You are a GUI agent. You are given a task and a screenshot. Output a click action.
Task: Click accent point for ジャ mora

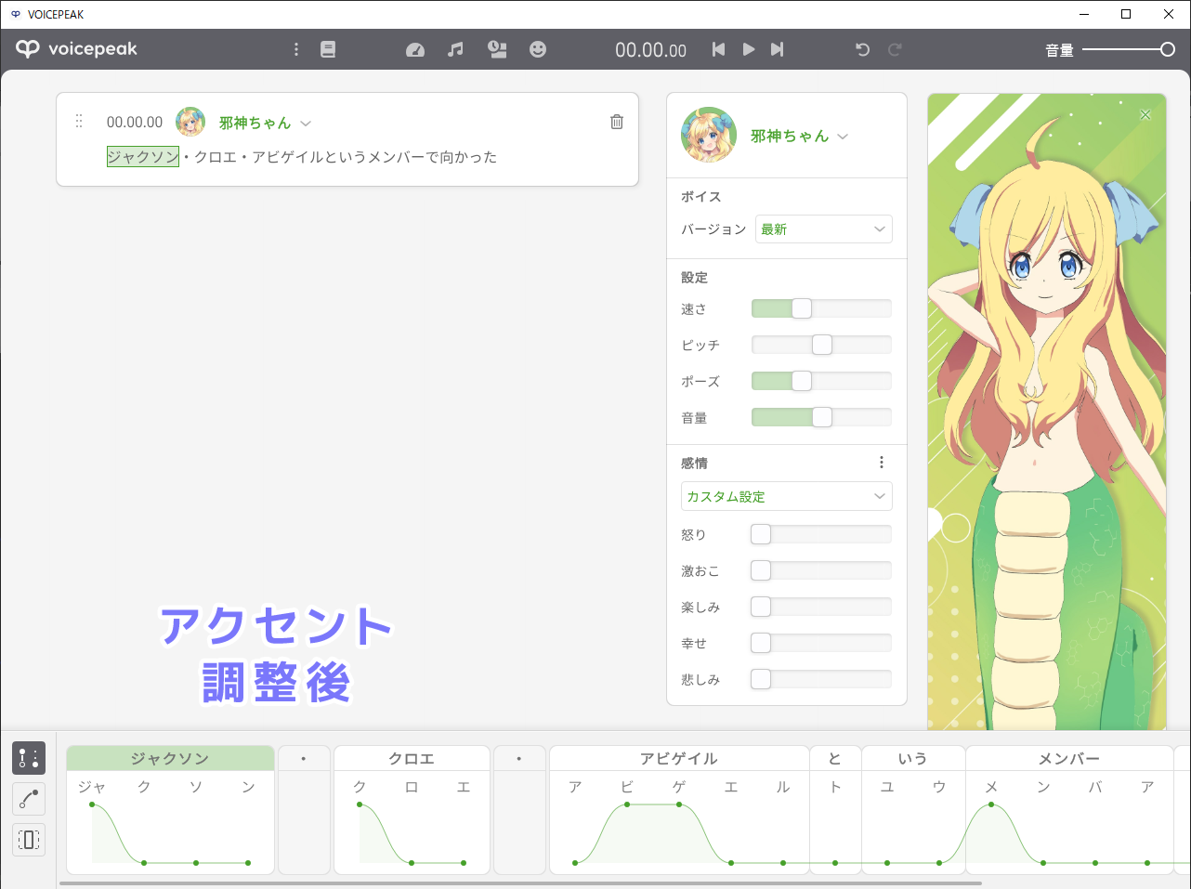coord(92,804)
